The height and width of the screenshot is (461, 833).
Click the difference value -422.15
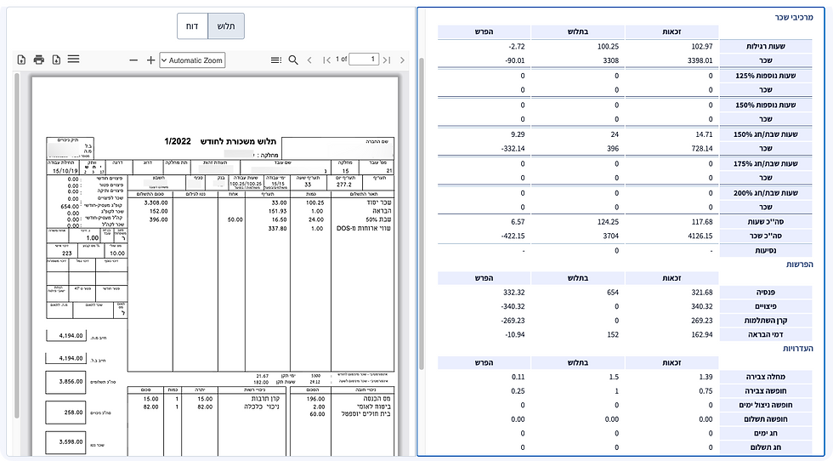[513, 236]
